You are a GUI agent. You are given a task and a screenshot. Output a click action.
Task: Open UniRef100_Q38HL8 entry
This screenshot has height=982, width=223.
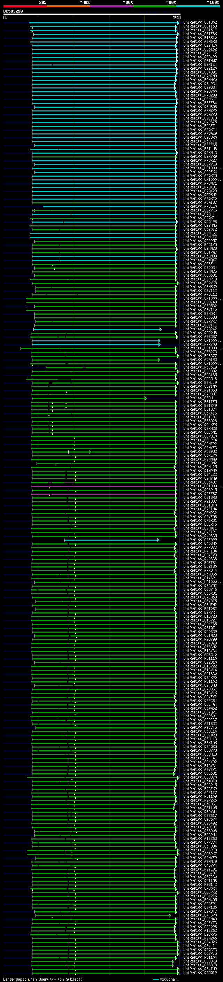coord(200,755)
